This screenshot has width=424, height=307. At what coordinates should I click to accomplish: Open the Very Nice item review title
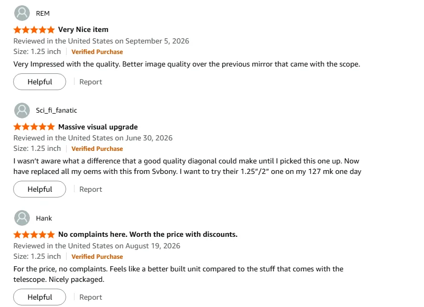[83, 29]
